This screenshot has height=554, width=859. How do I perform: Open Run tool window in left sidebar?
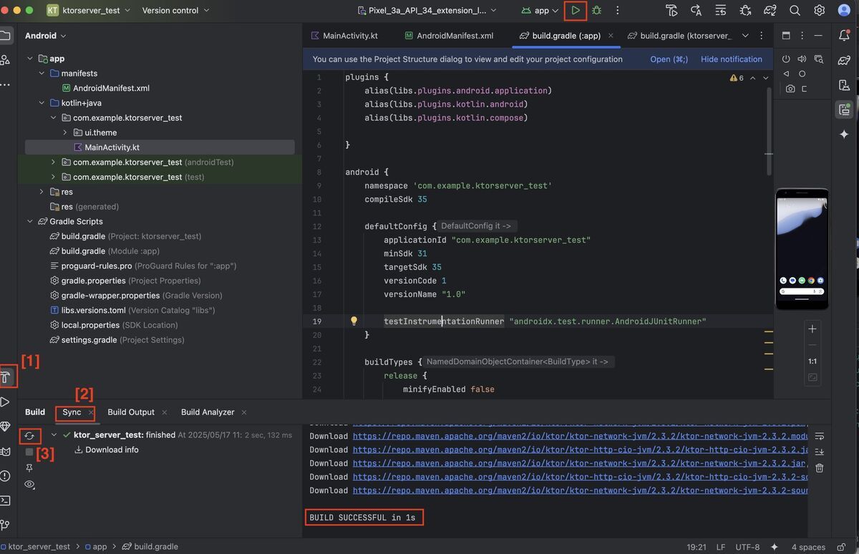click(x=5, y=402)
